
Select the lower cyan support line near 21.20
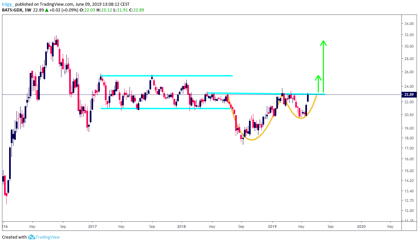(x=166, y=108)
